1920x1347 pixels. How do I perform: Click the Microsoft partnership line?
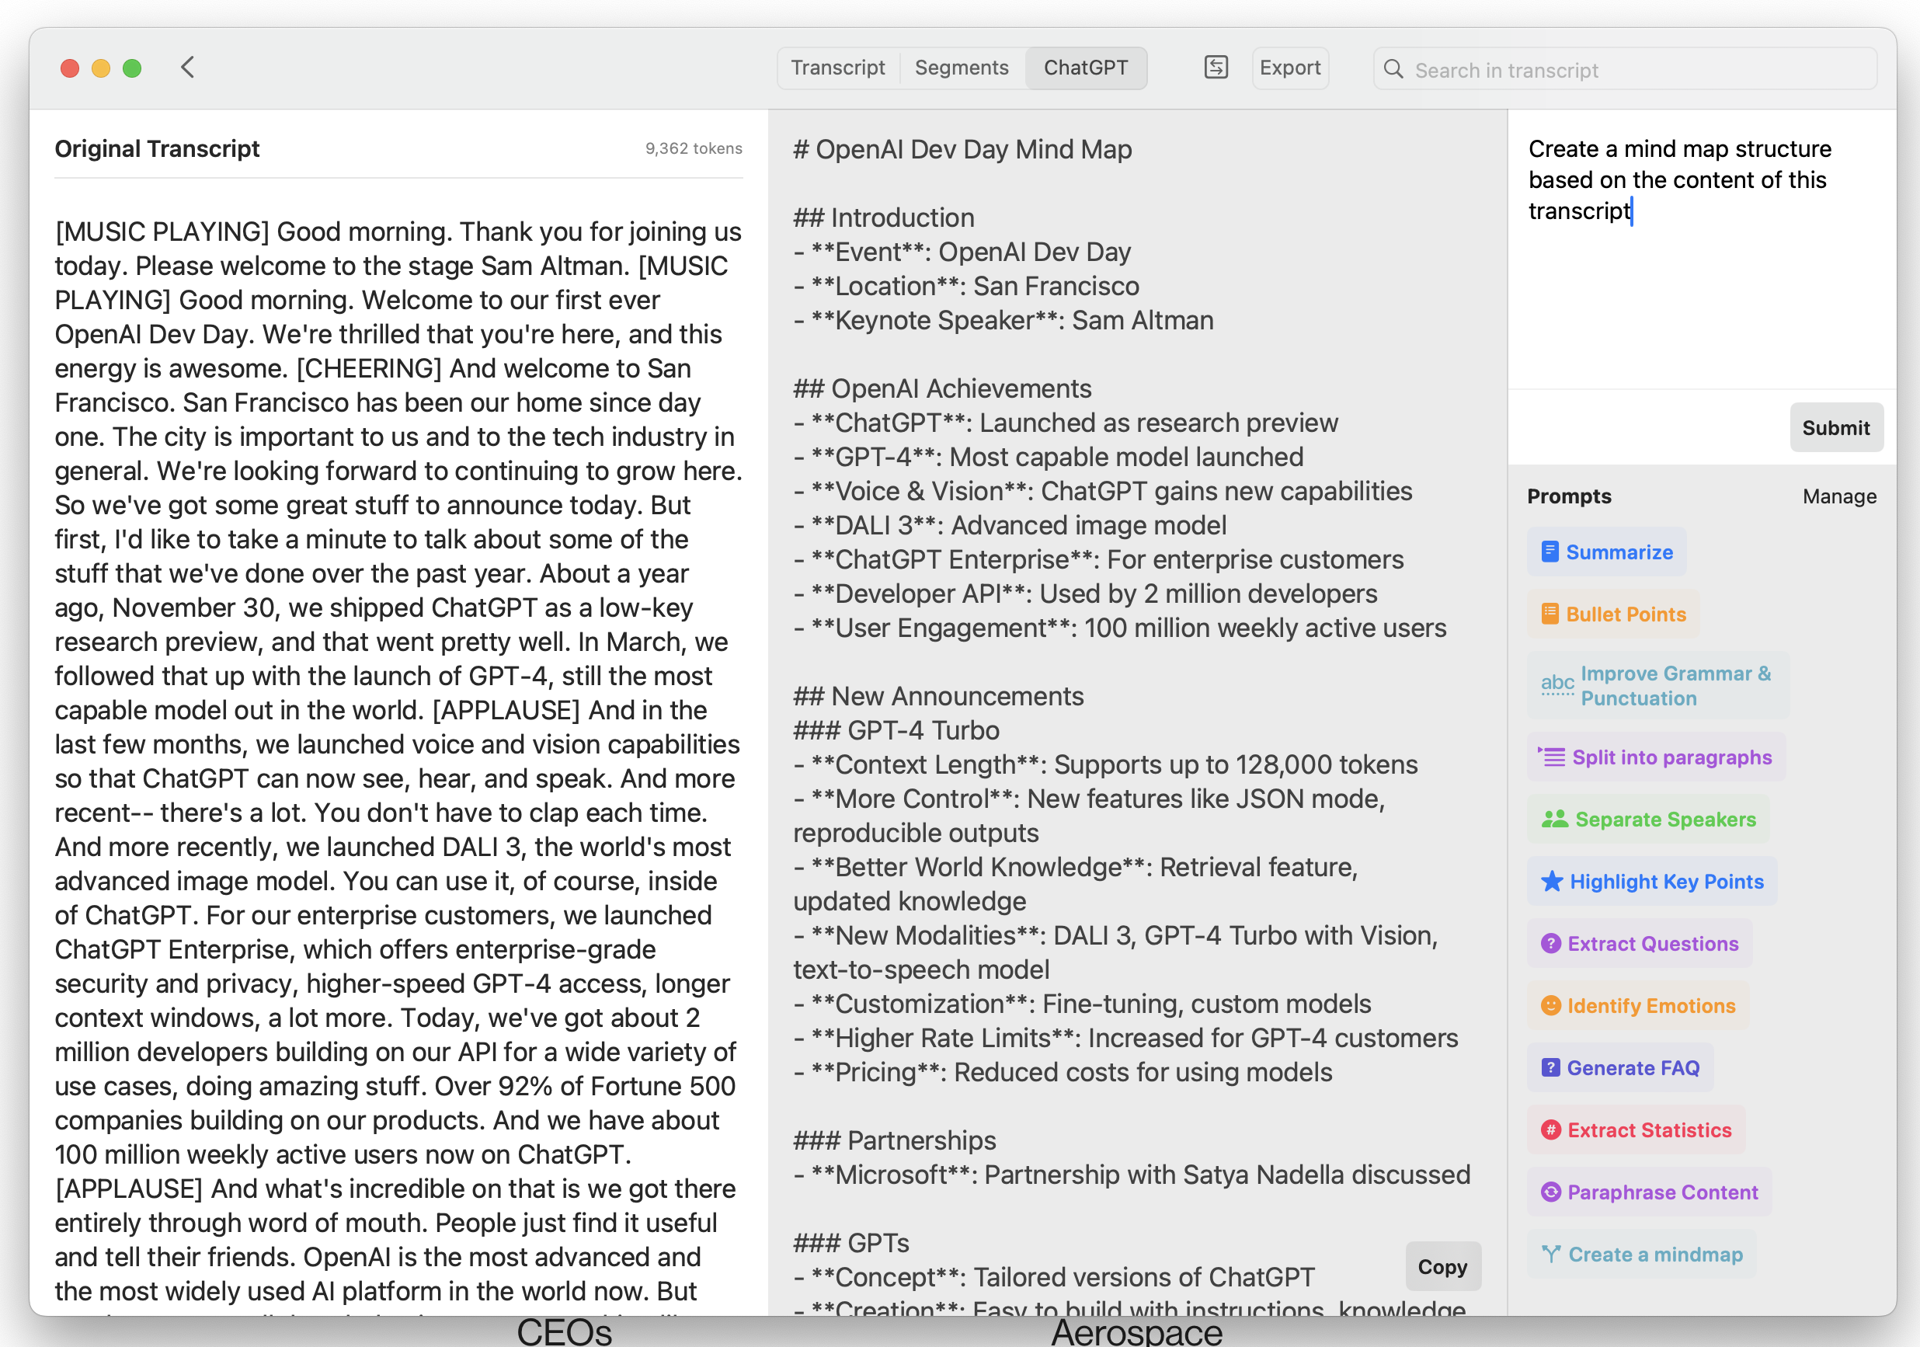coord(1132,1174)
